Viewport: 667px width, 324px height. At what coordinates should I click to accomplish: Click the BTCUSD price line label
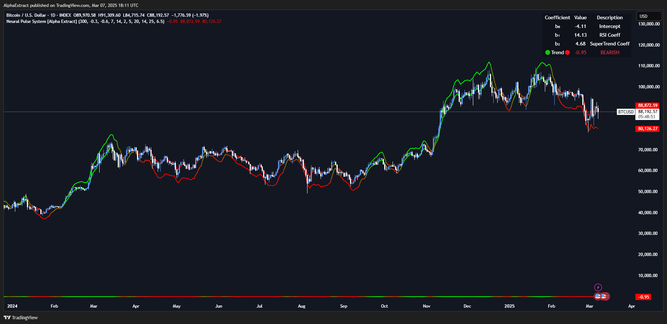(626, 112)
